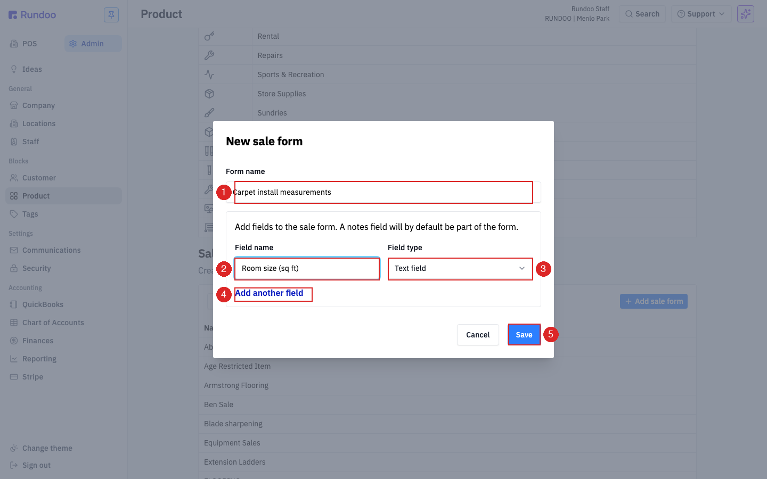Open the Locations page

[x=63, y=123]
